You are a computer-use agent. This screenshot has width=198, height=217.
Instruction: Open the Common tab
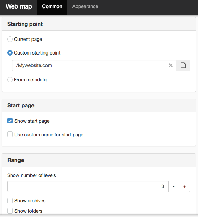tap(52, 6)
